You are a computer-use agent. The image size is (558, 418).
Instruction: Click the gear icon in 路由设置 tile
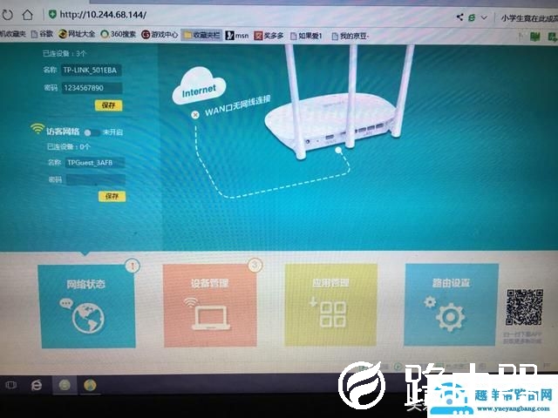tap(450, 317)
